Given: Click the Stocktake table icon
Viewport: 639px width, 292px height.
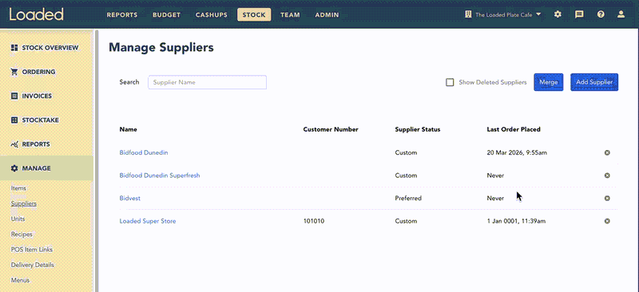Looking at the screenshot, I should (14, 120).
